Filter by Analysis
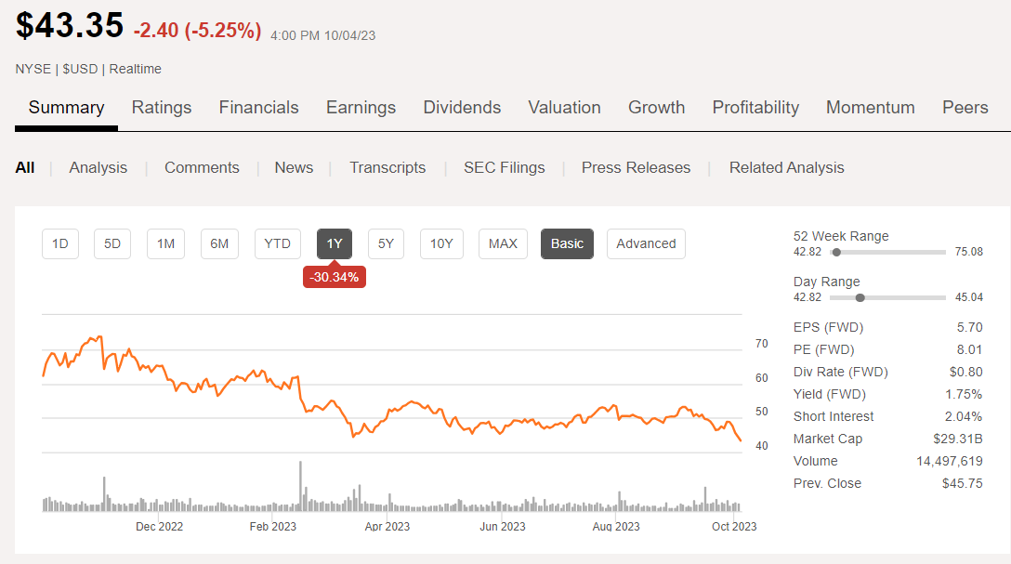Screen dimensions: 1011x564 [98, 168]
